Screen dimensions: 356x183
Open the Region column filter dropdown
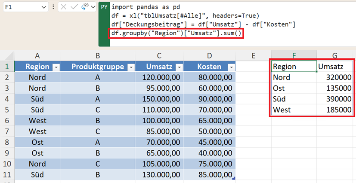pyautogui.click(x=55, y=67)
